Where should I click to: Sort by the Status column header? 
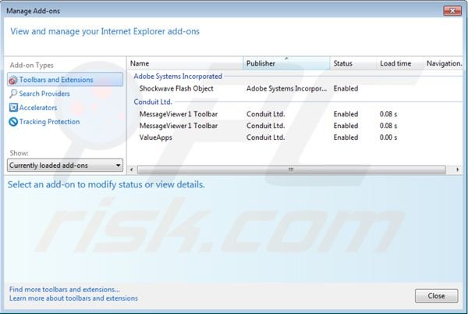(x=353, y=63)
